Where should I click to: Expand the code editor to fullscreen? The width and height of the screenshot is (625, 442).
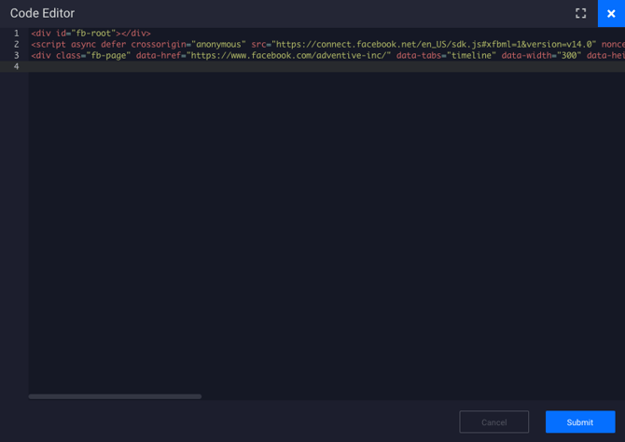point(580,13)
